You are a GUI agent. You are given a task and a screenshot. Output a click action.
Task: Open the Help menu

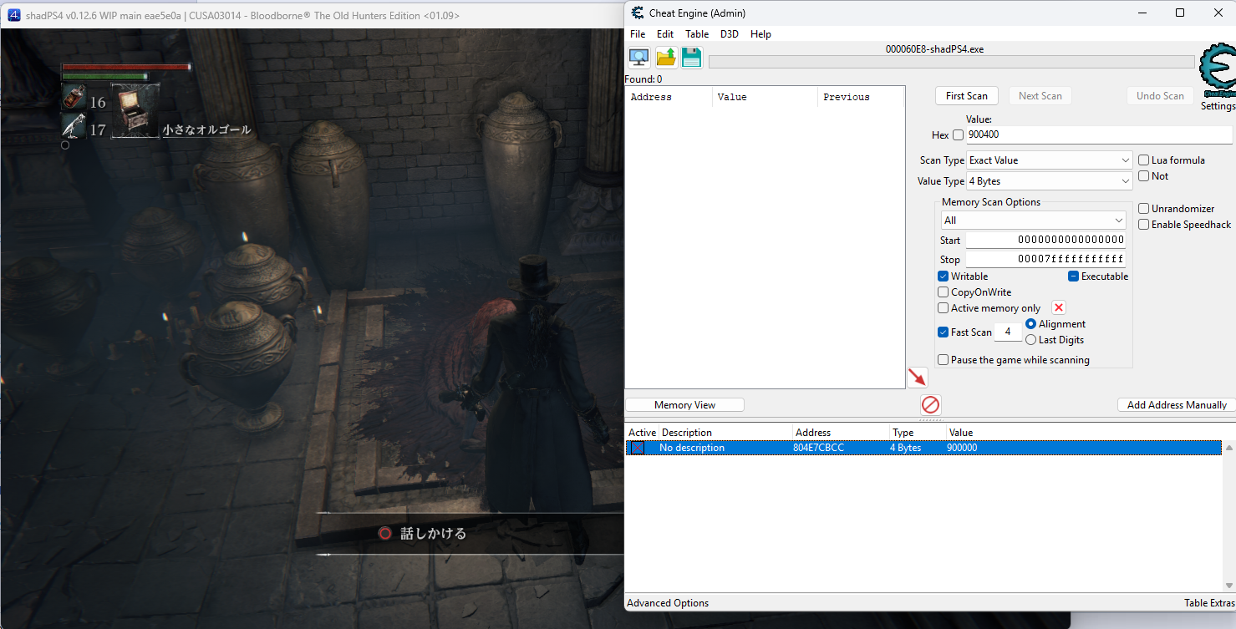(760, 34)
